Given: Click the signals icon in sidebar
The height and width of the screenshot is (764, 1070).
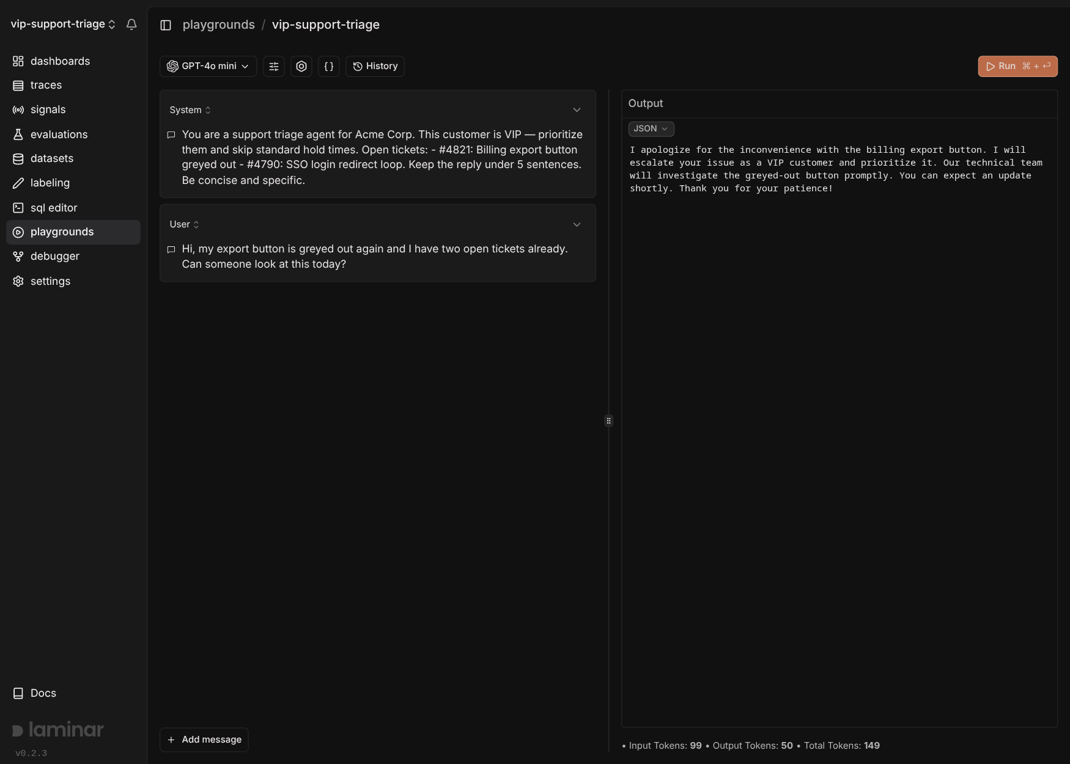Looking at the screenshot, I should tap(18, 110).
